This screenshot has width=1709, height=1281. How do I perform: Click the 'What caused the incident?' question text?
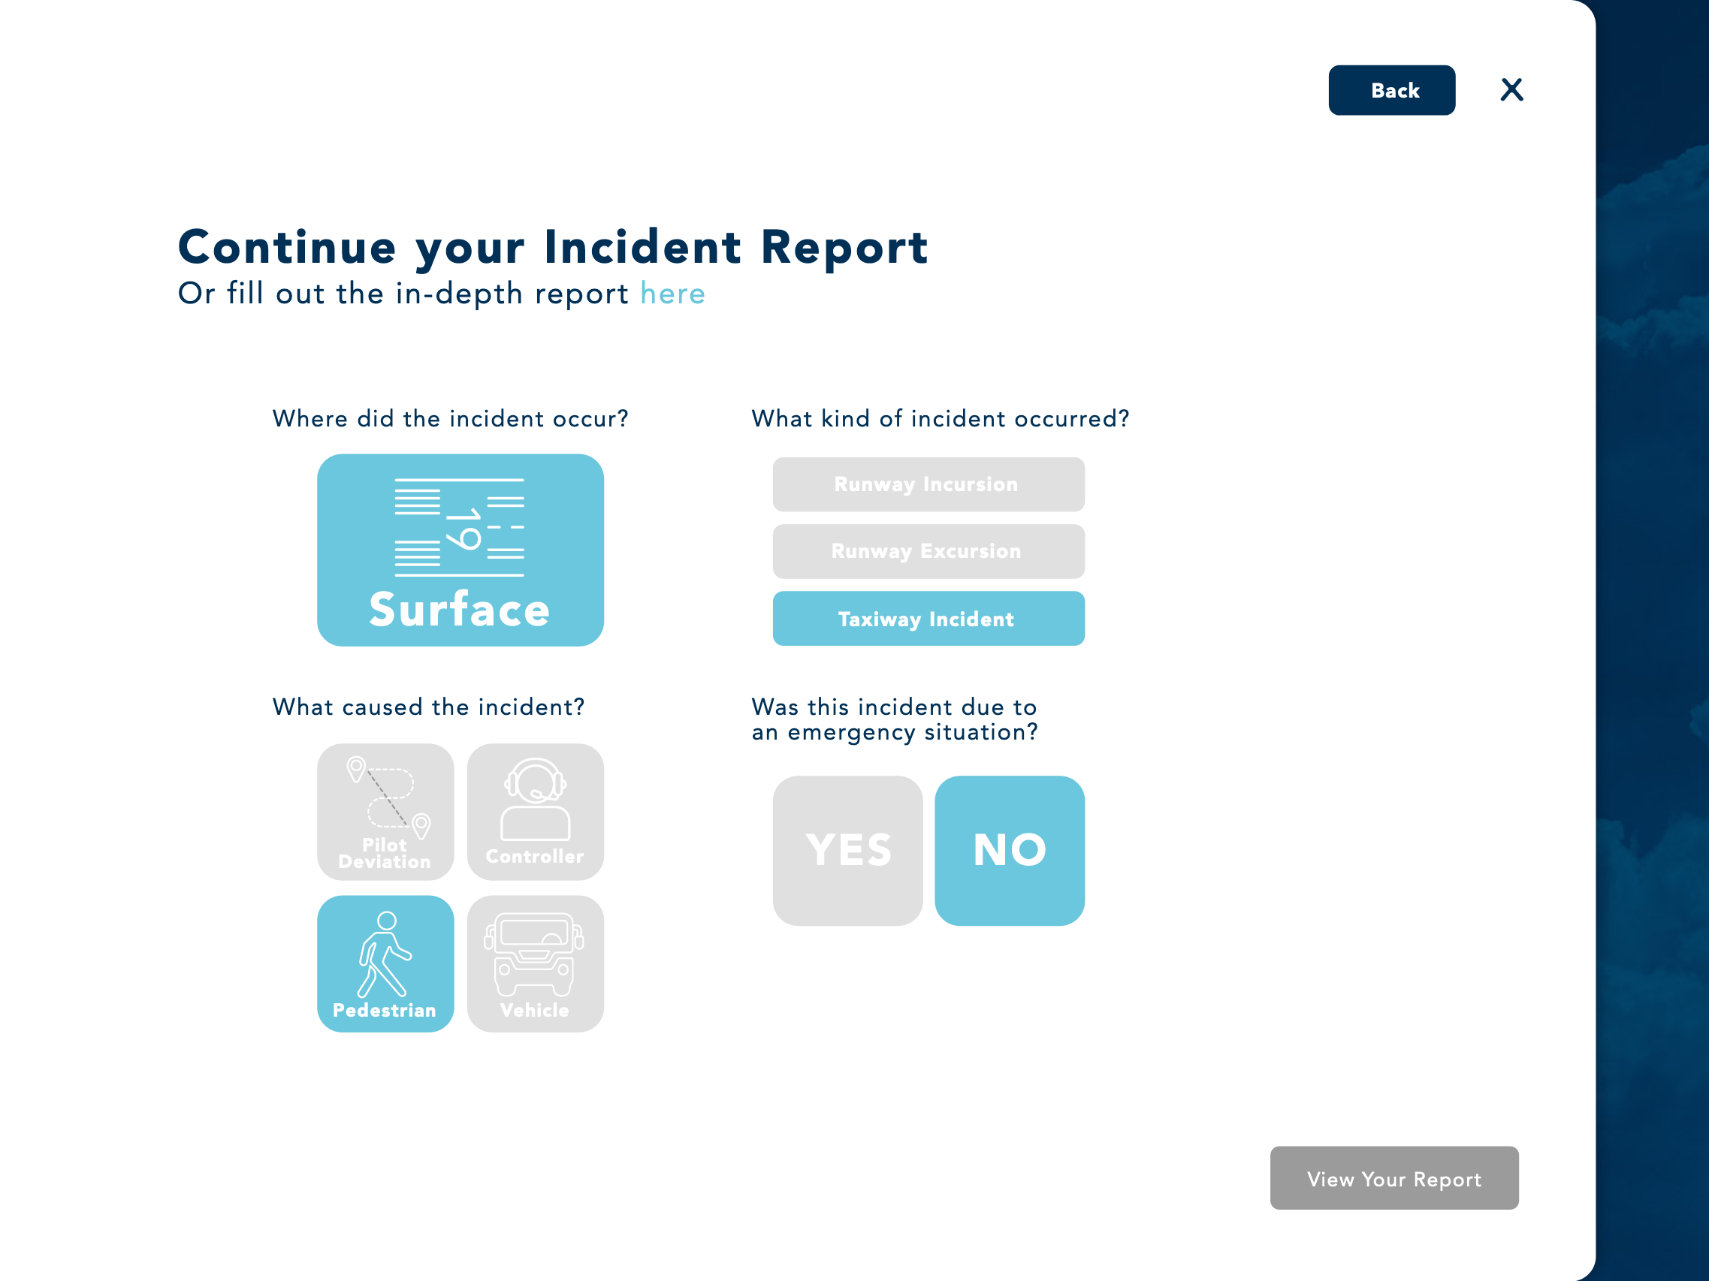click(x=428, y=707)
